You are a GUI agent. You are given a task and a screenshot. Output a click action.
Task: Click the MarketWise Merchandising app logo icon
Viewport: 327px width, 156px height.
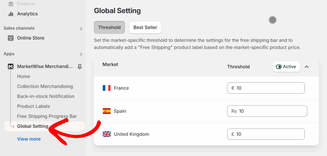pyautogui.click(x=11, y=66)
